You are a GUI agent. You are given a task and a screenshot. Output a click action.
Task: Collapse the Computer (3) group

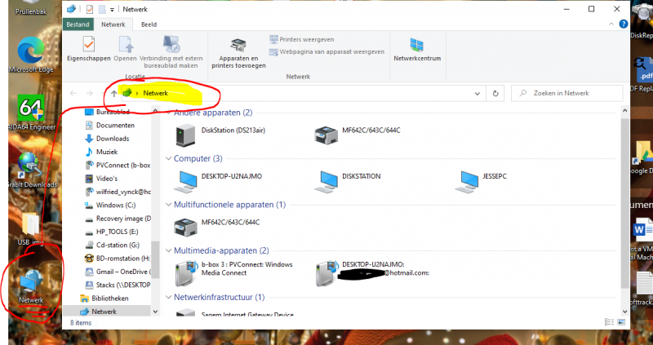pos(168,158)
